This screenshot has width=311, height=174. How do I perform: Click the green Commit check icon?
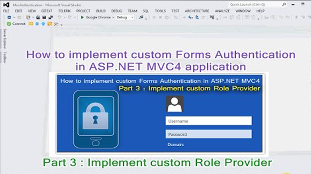tap(9, 24)
